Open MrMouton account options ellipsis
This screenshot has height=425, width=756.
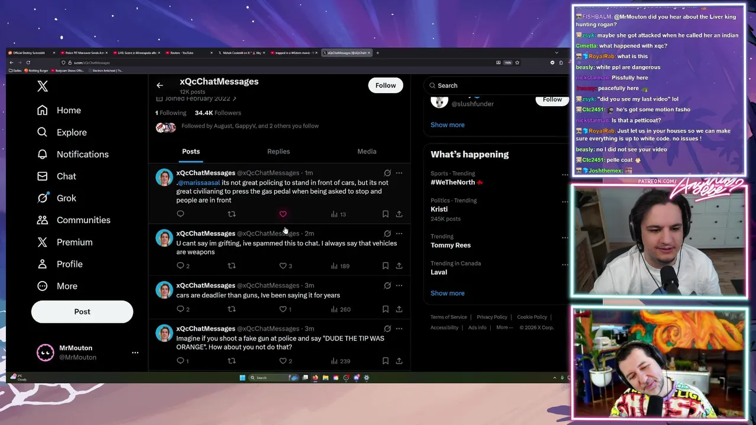(x=135, y=352)
